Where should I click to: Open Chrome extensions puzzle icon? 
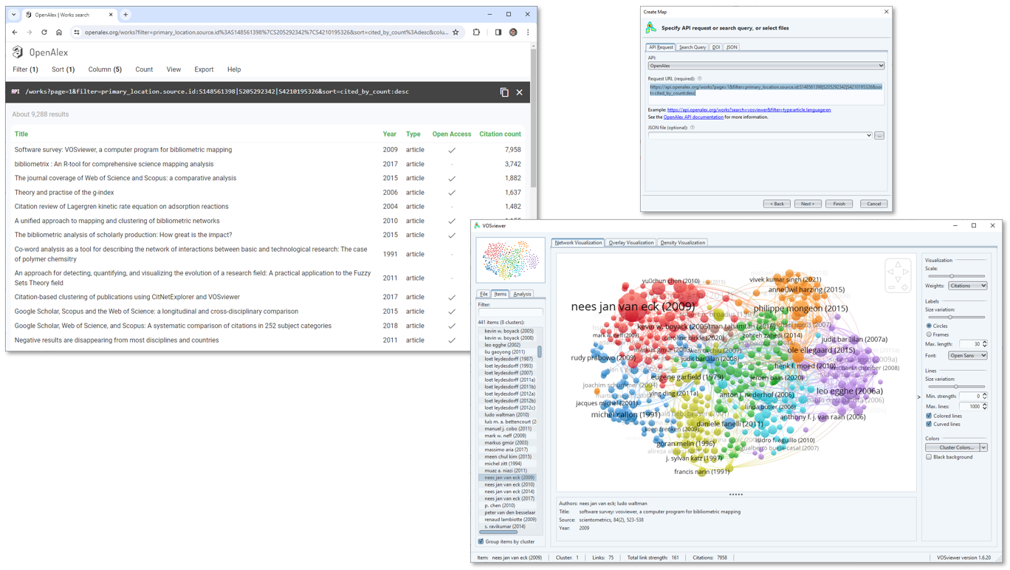click(476, 32)
